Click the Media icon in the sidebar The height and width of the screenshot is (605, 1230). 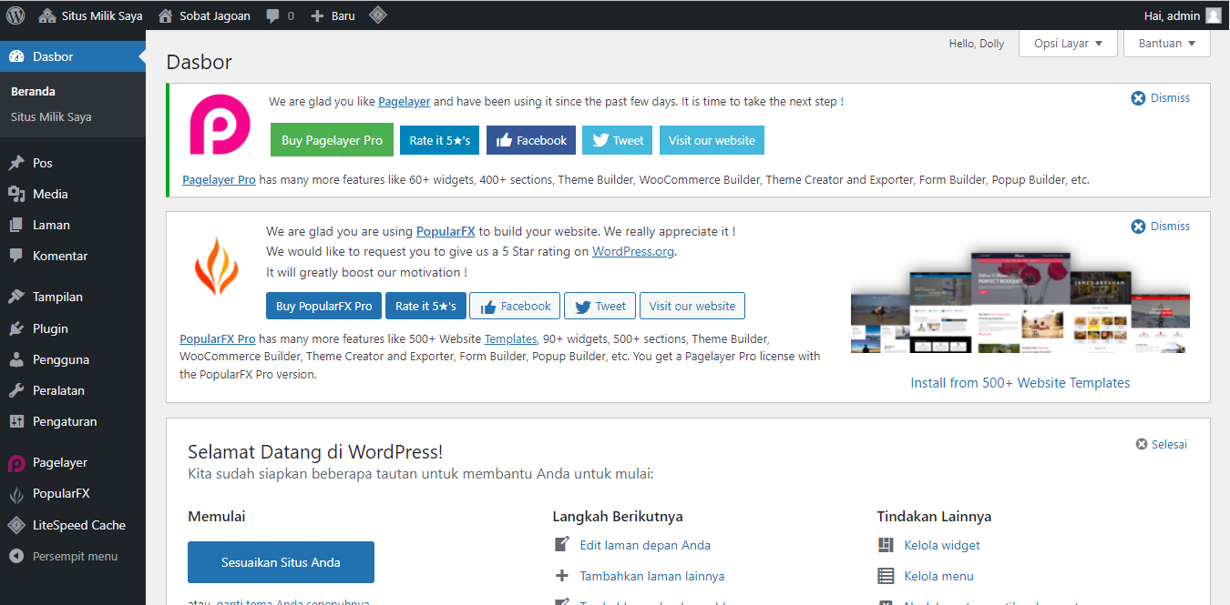(x=16, y=194)
